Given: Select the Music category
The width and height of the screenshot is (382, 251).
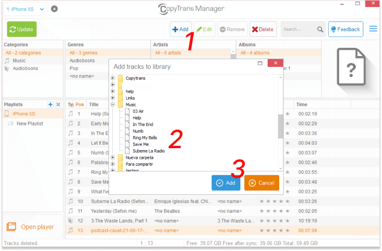Looking at the screenshot, I should click(33, 60).
